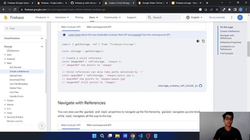
Task: Open Download Files in sidebar
Action: pos(17,80)
